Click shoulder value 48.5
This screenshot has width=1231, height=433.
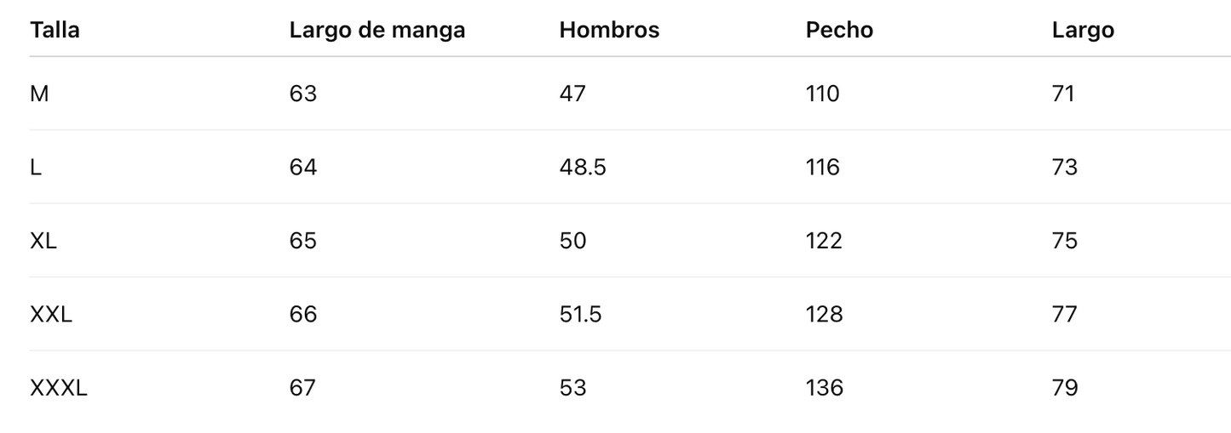582,168
